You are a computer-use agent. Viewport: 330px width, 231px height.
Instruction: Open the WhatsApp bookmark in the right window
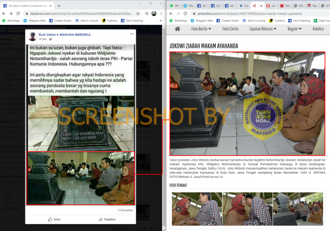pyautogui.click(x=178, y=21)
